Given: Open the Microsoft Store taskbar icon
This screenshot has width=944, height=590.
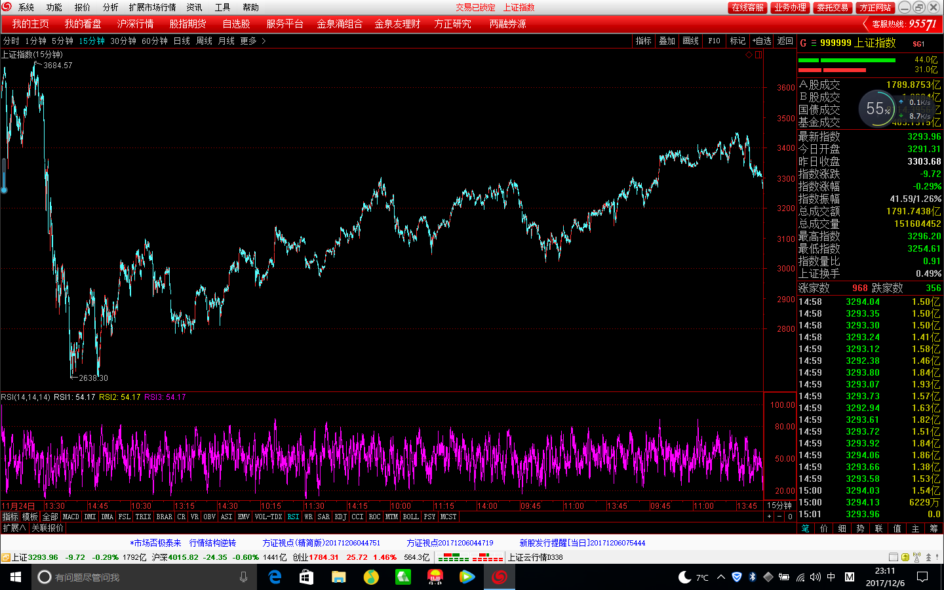Looking at the screenshot, I should 306,577.
